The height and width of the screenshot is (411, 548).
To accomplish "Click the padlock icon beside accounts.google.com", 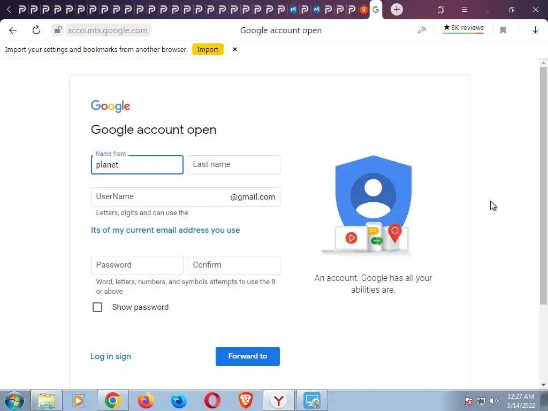I will tap(58, 30).
